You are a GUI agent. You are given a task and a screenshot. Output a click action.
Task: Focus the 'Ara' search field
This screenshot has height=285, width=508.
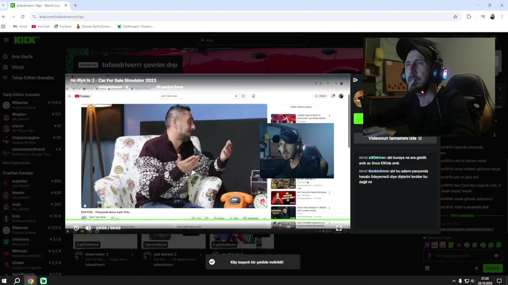(x=253, y=40)
